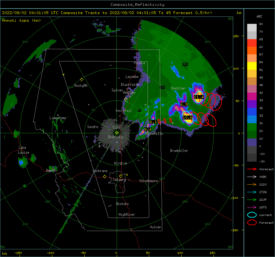Click the Drumheller town label
The height and width of the screenshot is (257, 275).
point(179,151)
